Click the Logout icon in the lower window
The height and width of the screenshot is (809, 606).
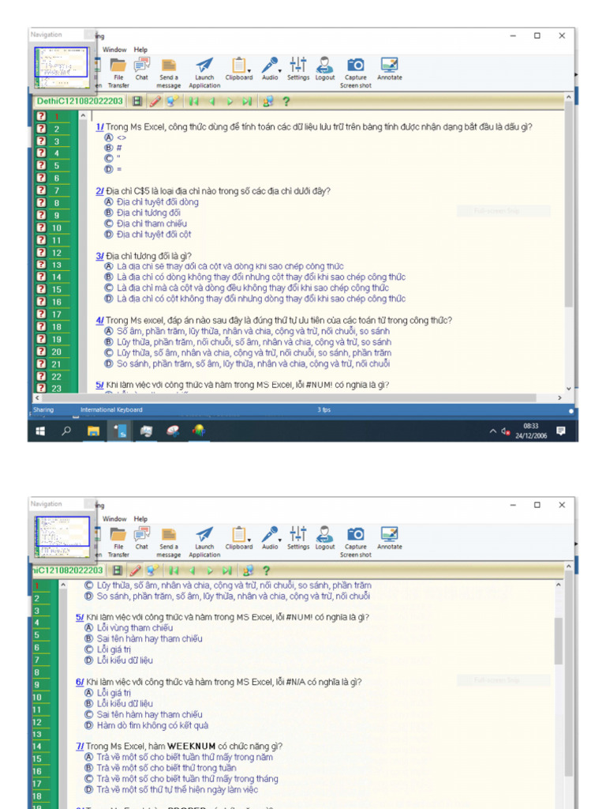[x=325, y=538]
